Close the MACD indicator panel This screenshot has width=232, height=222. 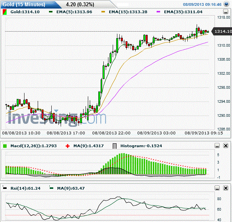click(x=226, y=146)
